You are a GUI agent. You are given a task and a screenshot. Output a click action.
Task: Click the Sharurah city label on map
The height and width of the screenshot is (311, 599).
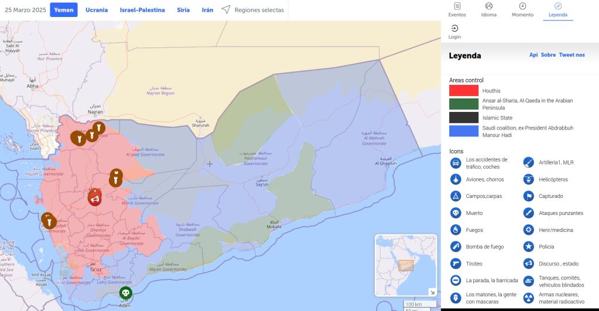[x=201, y=123]
